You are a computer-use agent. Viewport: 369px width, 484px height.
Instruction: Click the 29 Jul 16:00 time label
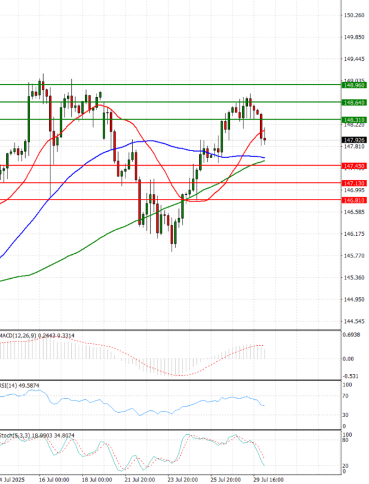pos(268,480)
